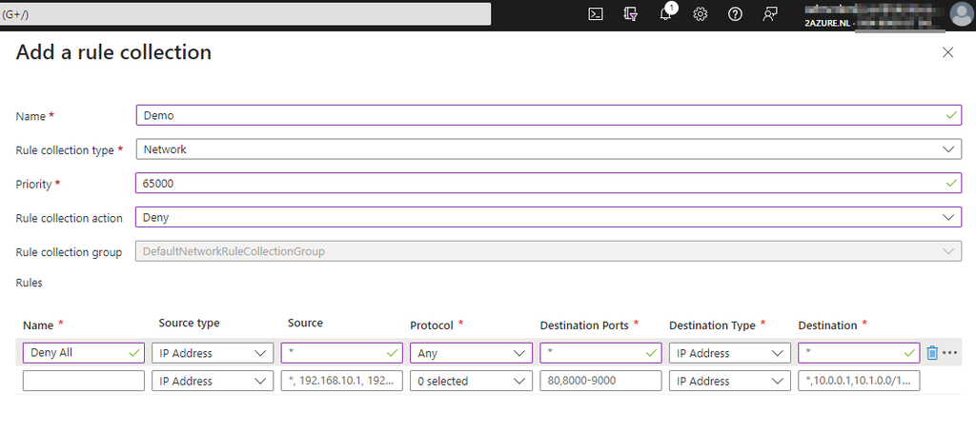The height and width of the screenshot is (433, 976).
Task: Edit the Deny All rule name field
Action: (84, 353)
